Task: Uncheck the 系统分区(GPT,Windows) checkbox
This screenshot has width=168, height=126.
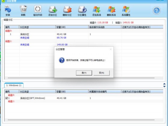Action: point(7,98)
